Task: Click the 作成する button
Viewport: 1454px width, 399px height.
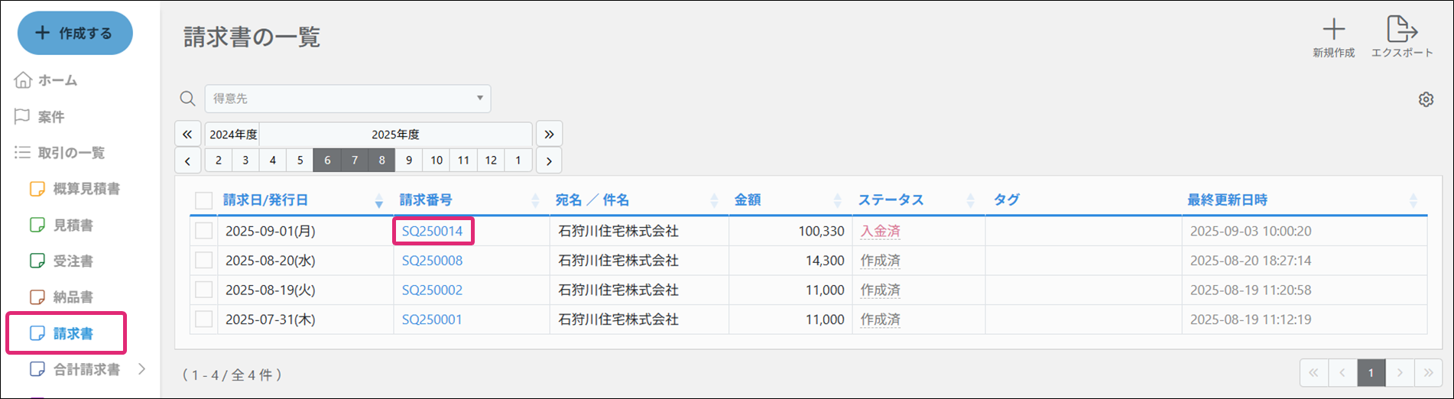Action: [x=75, y=33]
